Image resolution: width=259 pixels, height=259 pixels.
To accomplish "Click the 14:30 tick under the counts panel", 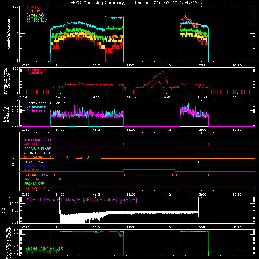I will (131, 65).
